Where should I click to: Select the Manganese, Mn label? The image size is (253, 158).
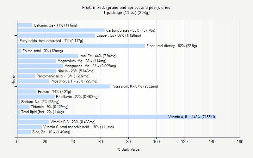(90, 66)
